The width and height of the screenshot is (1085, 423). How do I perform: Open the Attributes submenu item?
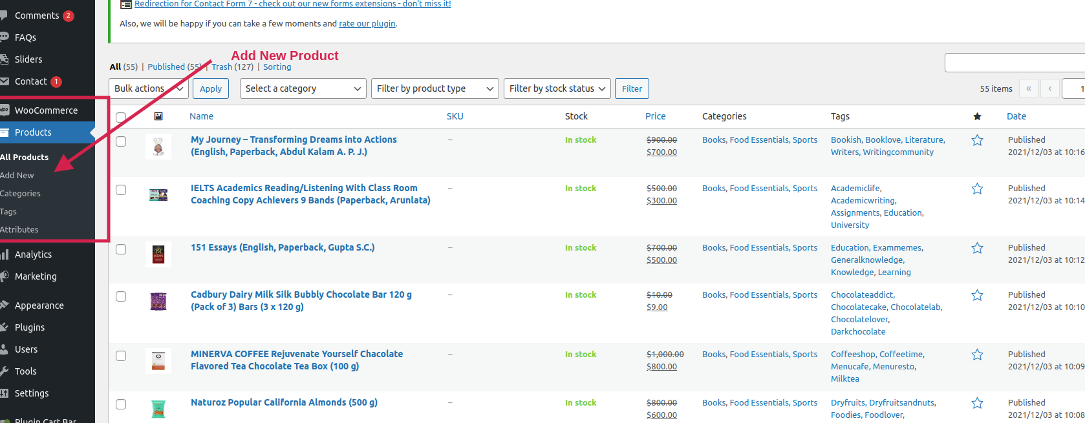click(x=19, y=229)
